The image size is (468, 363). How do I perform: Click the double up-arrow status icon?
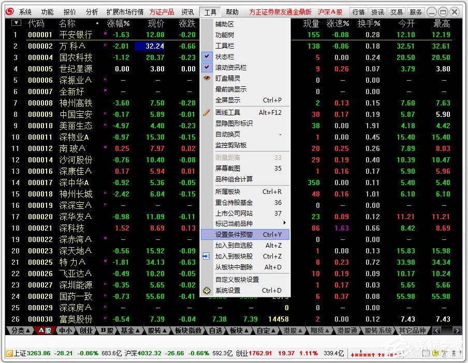click(454, 354)
